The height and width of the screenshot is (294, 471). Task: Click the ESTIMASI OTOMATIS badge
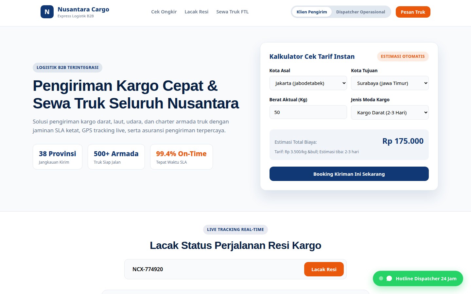tap(403, 57)
